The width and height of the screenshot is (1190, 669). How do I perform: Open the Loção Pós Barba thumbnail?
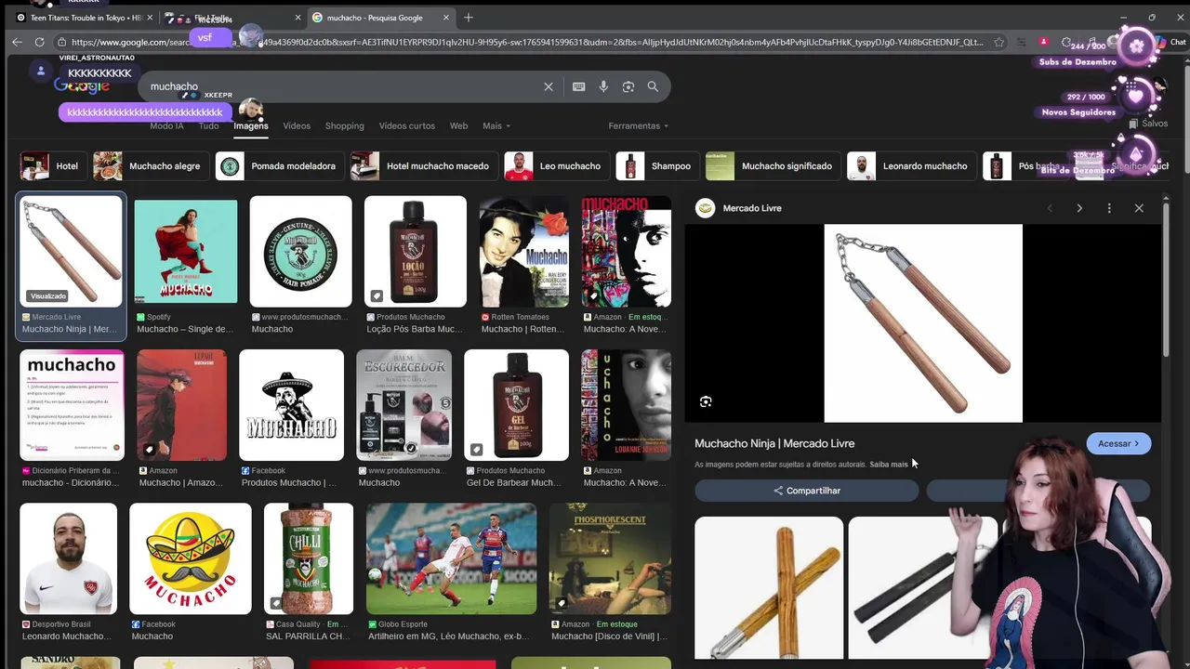click(416, 251)
